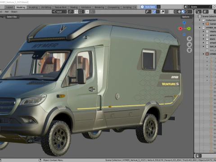Expand the Camera object in outliner

[203, 24]
